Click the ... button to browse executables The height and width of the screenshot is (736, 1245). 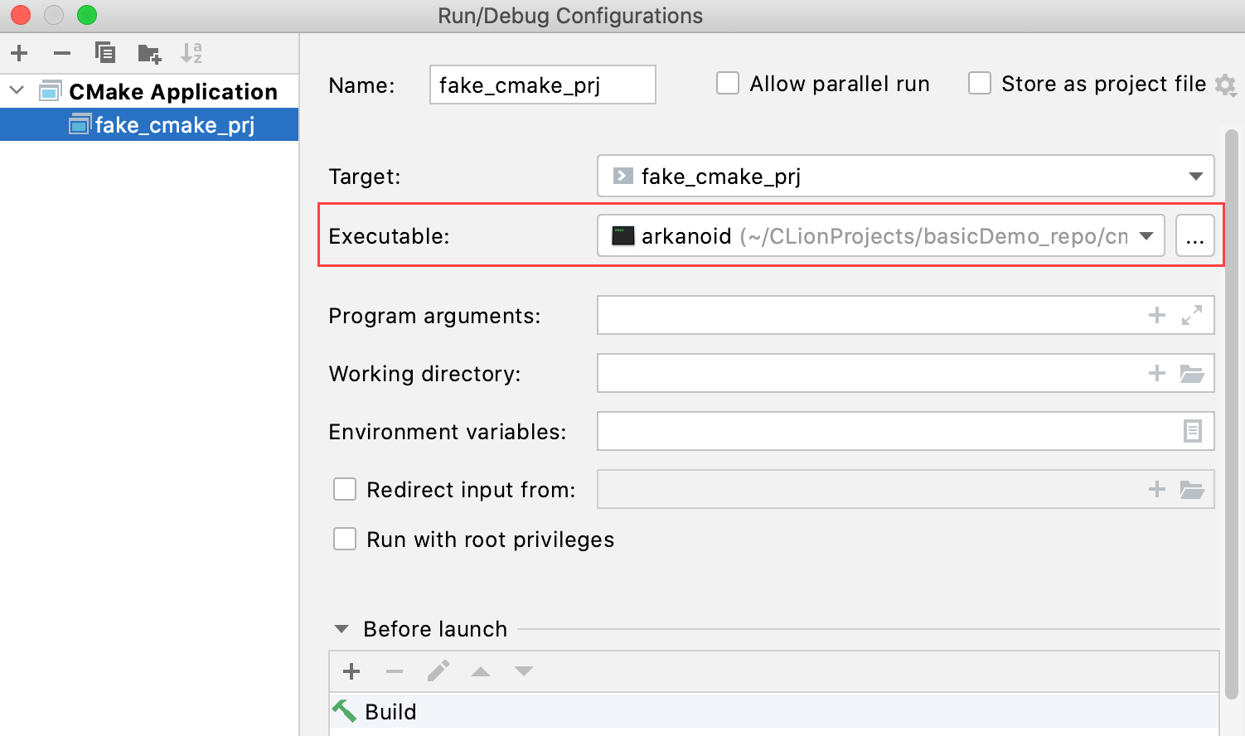[x=1194, y=235]
